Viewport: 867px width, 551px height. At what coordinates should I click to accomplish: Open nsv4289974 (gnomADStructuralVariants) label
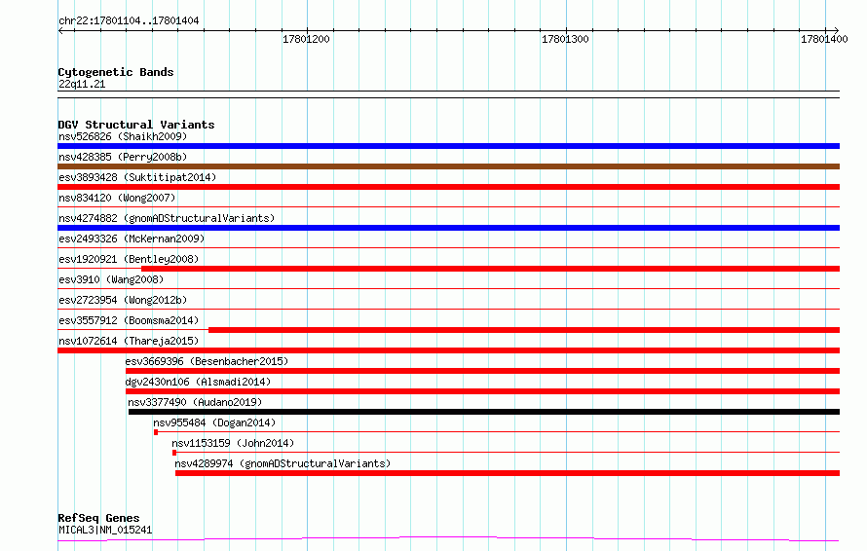pyautogui.click(x=283, y=463)
